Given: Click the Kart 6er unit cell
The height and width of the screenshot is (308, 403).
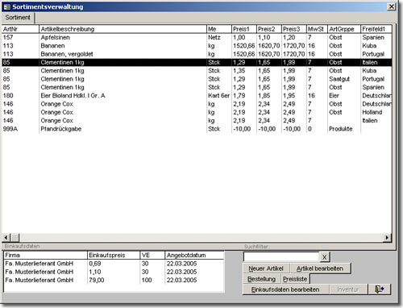Looking at the screenshot, I should (218, 96).
